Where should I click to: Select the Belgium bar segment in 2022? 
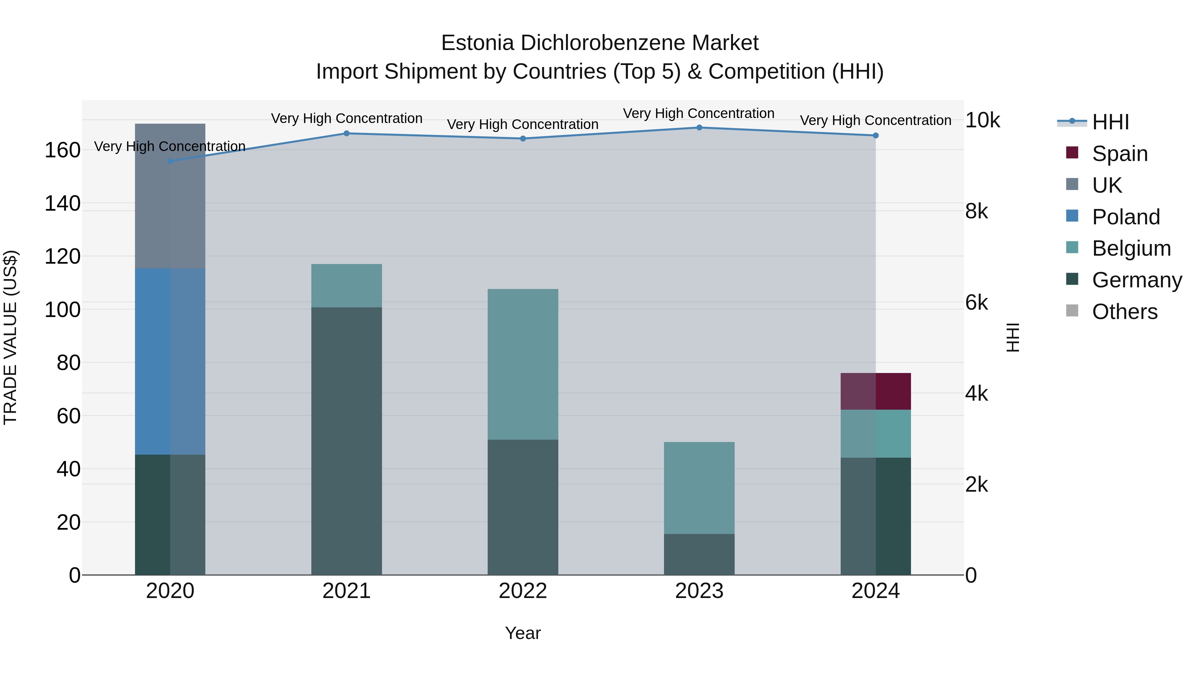(523, 364)
